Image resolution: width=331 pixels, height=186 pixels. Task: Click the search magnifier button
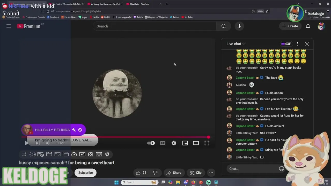[224, 26]
